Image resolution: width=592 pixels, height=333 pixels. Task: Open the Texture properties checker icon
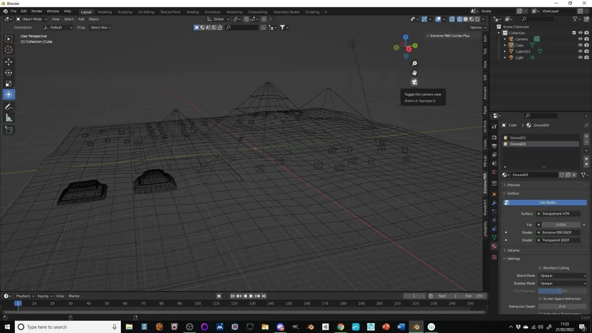pos(494,257)
